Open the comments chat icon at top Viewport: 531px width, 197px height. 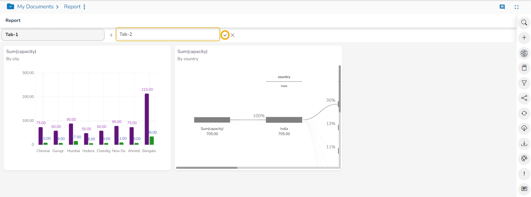[502, 7]
